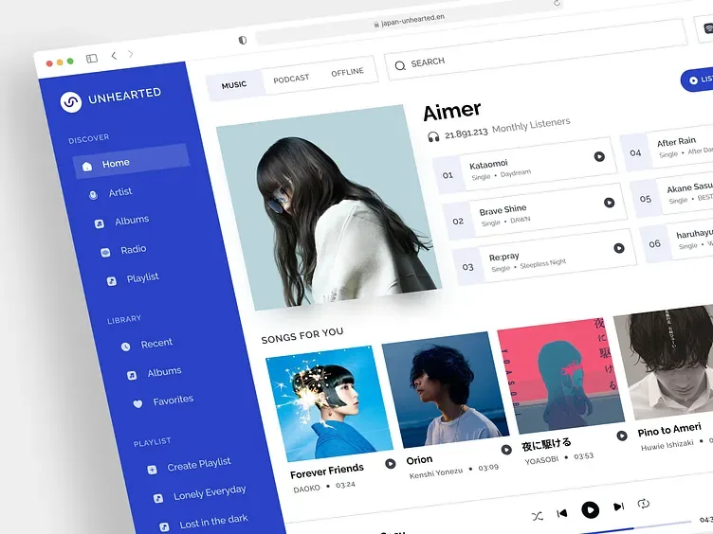Toggle shuffle in the player

(x=537, y=516)
